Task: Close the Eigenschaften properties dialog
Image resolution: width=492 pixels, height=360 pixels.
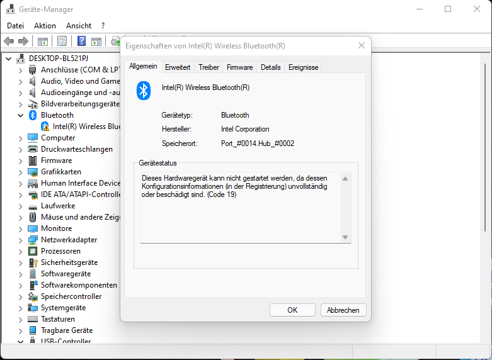Action: pyautogui.click(x=362, y=45)
